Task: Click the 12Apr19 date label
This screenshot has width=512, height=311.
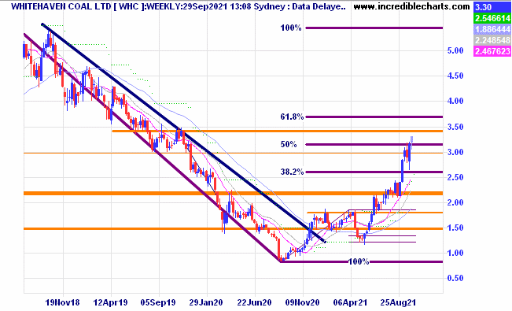Action: [x=111, y=302]
